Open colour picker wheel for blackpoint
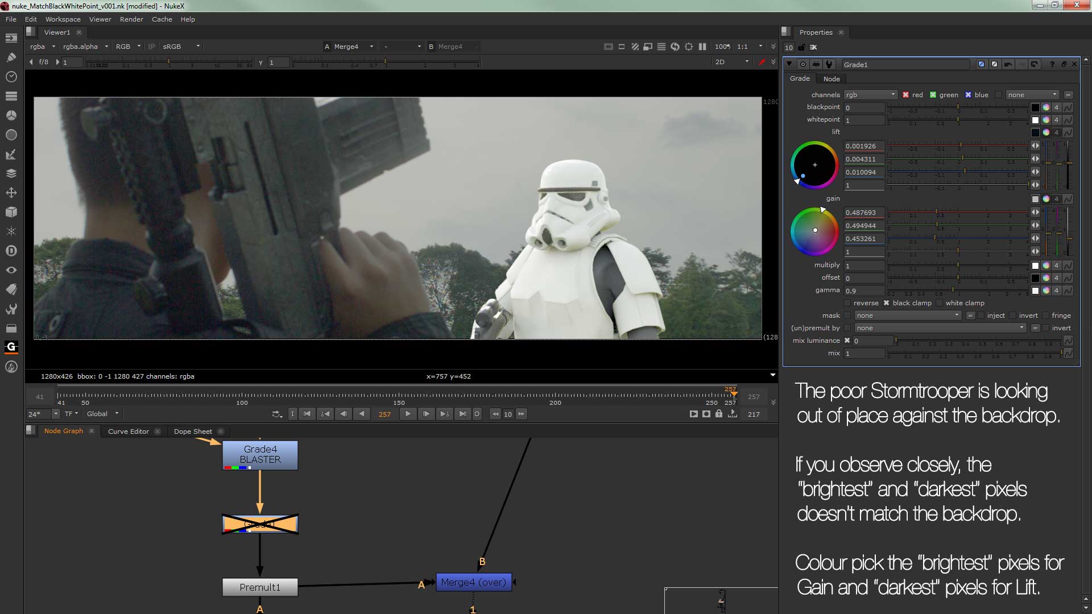The height and width of the screenshot is (614, 1092). [x=1046, y=107]
